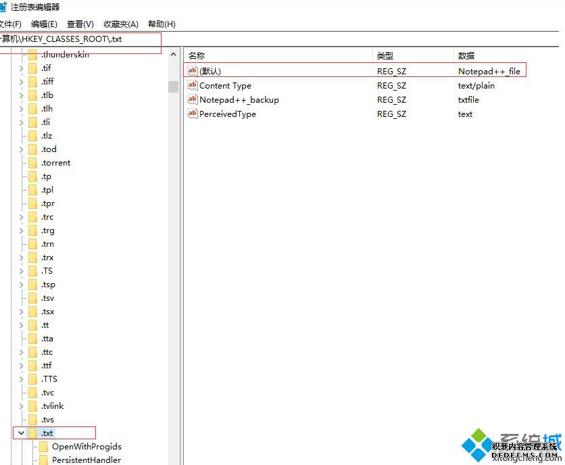The image size is (565, 465).
Task: Click the .tvlink key folder icon
Action: click(x=32, y=406)
